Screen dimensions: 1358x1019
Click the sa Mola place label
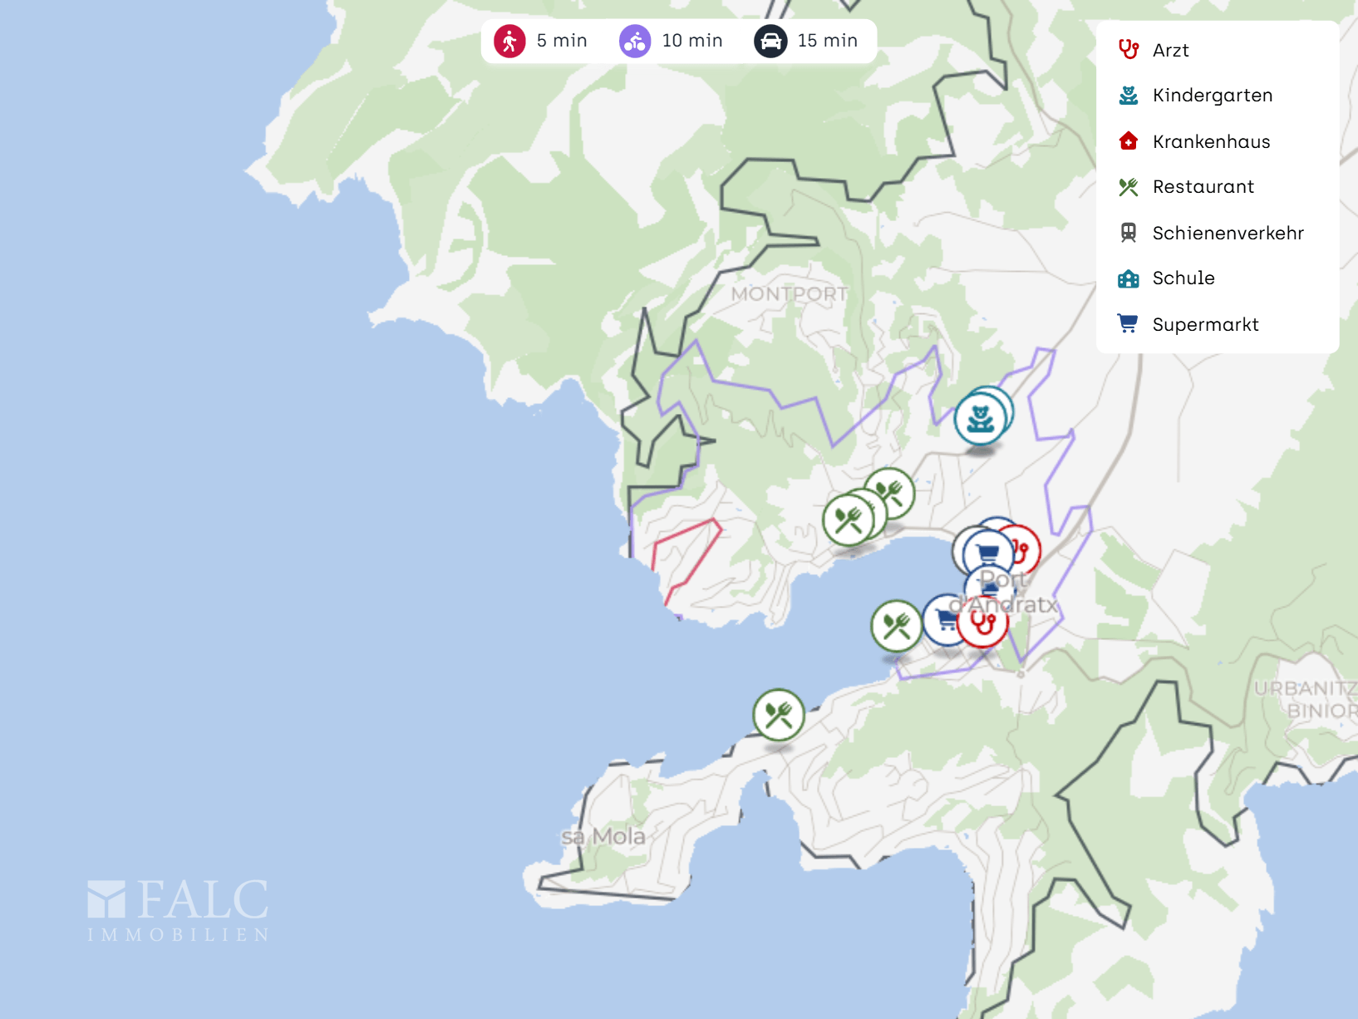[603, 836]
